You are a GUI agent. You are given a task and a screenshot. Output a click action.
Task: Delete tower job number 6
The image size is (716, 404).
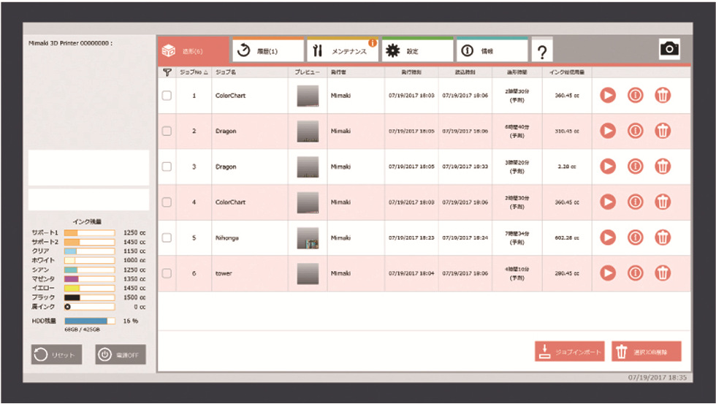click(663, 273)
